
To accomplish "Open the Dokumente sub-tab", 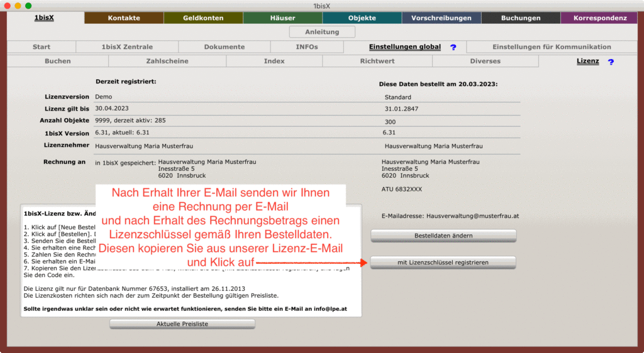I will point(225,47).
